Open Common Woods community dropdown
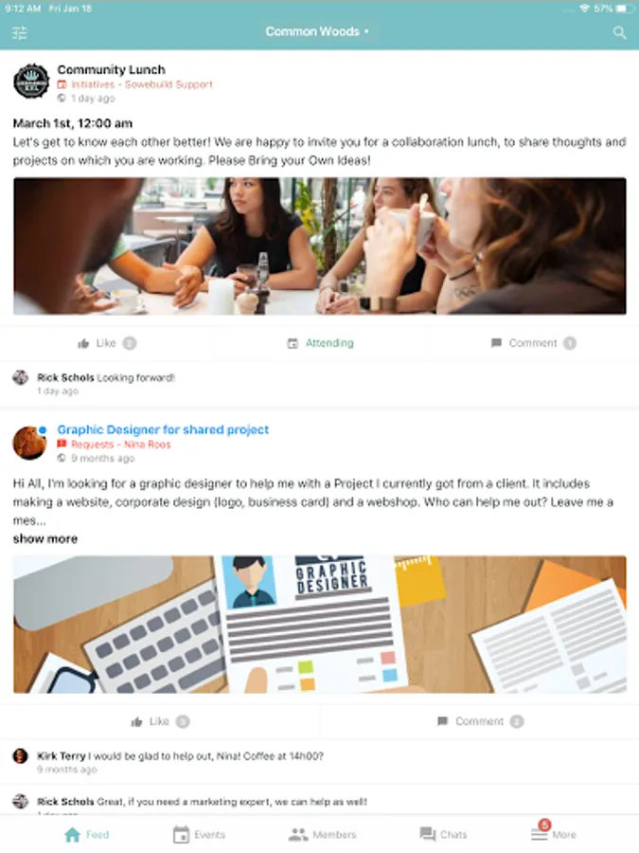Viewport: 639px width, 853px height. (x=317, y=31)
